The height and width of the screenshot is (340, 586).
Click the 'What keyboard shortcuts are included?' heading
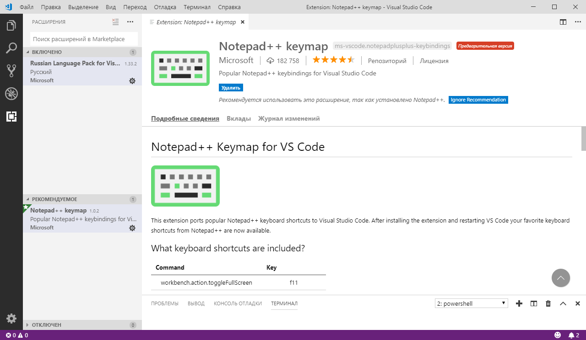[228, 249]
